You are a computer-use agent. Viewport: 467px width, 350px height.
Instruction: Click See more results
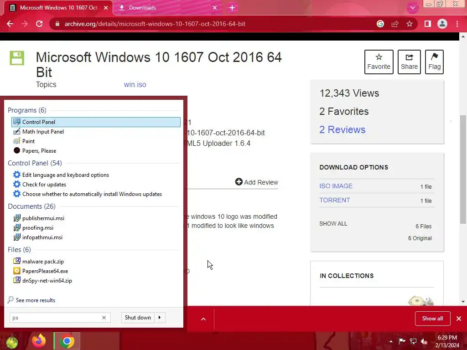pos(31,300)
